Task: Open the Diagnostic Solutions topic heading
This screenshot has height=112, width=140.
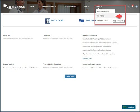Action: 90,35
